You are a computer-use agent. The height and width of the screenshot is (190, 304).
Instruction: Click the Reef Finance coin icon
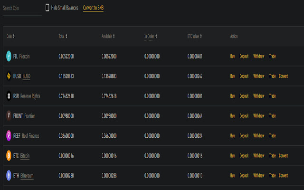9,135
